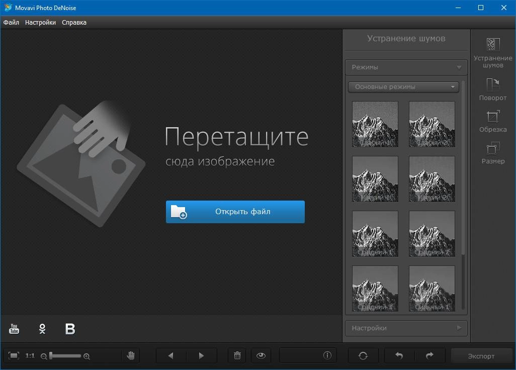516x370 pixels.
Task: Click the reset changes circular arrows icon
Action: [x=363, y=355]
